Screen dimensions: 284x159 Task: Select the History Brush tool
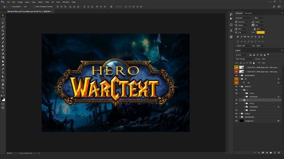click(3, 50)
